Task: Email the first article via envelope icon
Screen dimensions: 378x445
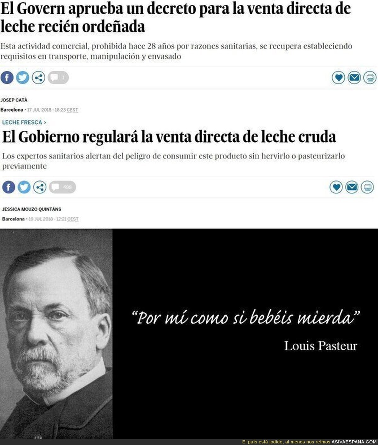Action: click(x=354, y=77)
